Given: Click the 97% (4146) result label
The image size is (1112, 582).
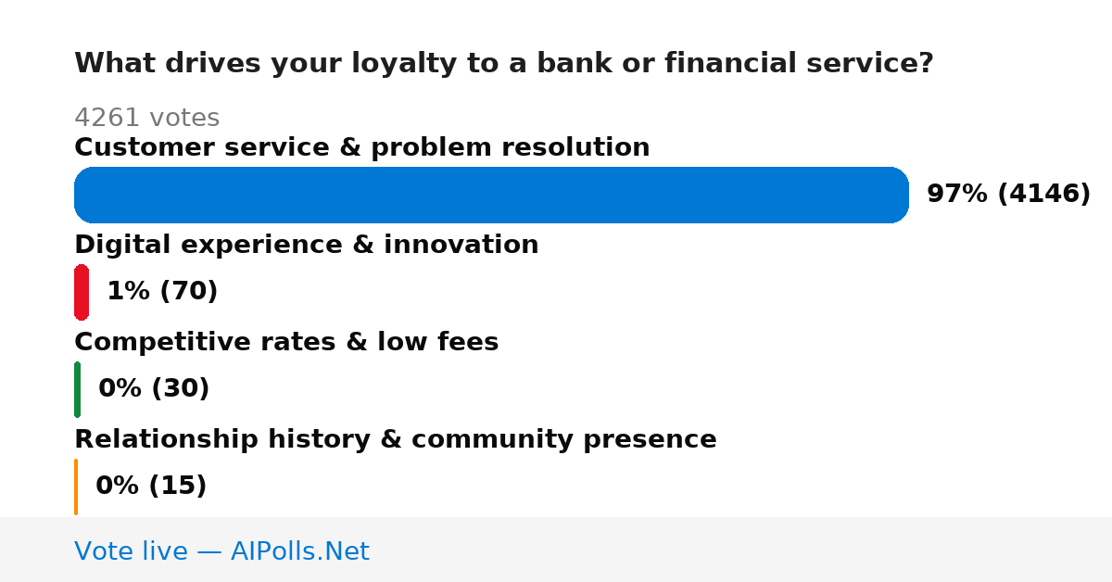Looking at the screenshot, I should coord(1008,195).
